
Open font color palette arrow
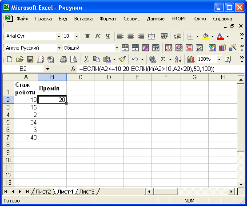(227, 36)
